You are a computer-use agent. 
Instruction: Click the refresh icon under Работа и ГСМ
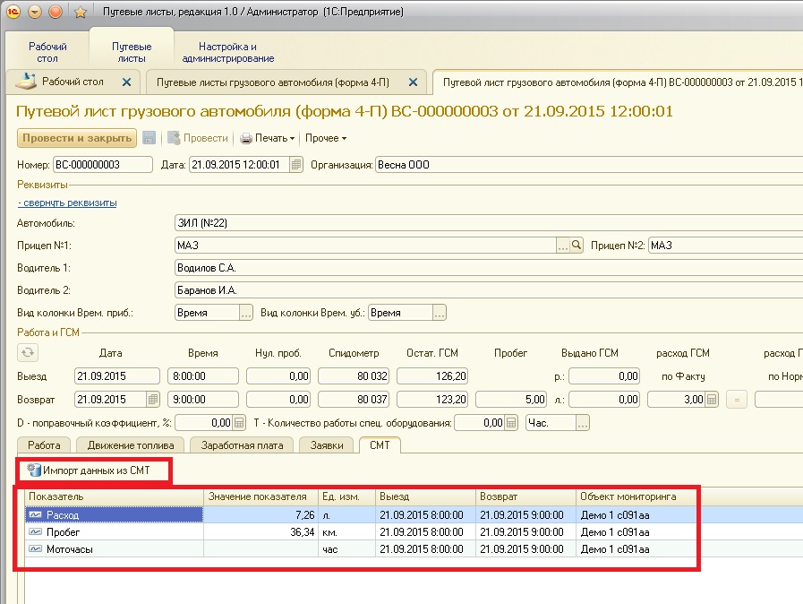(x=29, y=353)
